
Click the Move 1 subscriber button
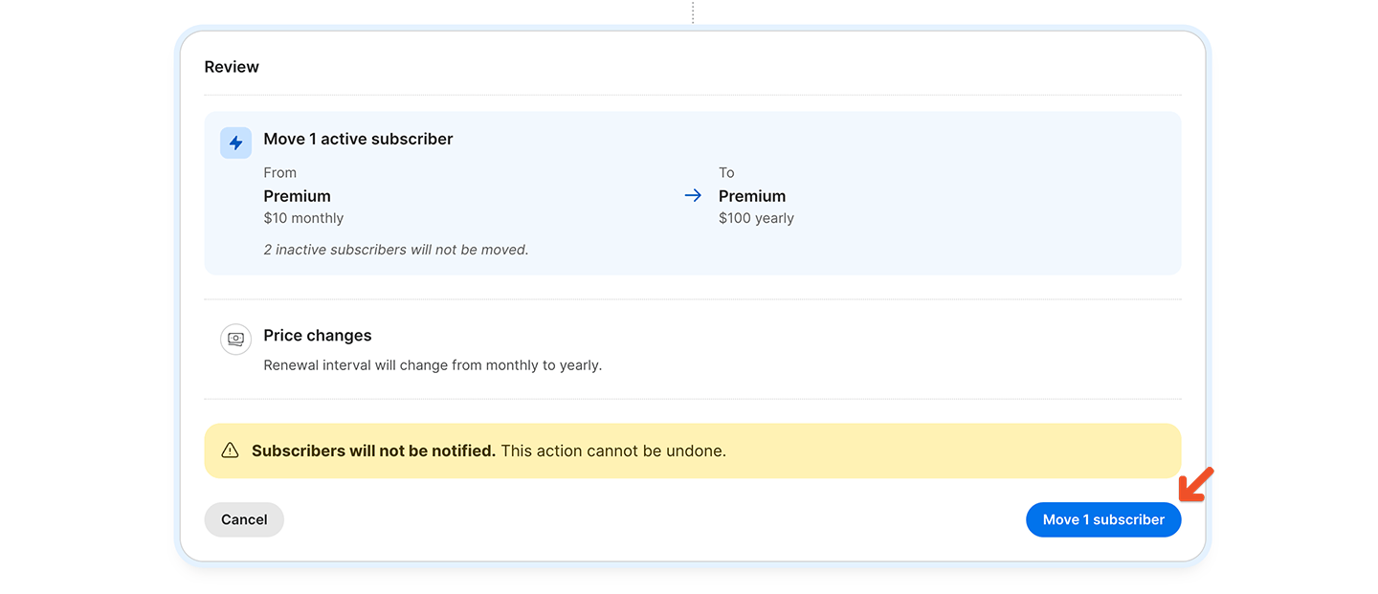[1103, 519]
